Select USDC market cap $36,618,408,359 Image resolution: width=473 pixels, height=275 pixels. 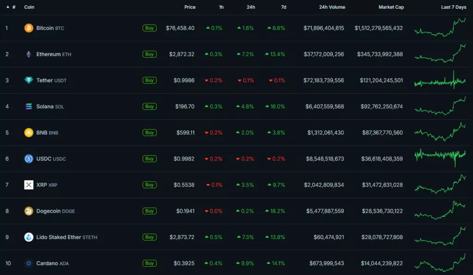click(x=382, y=159)
